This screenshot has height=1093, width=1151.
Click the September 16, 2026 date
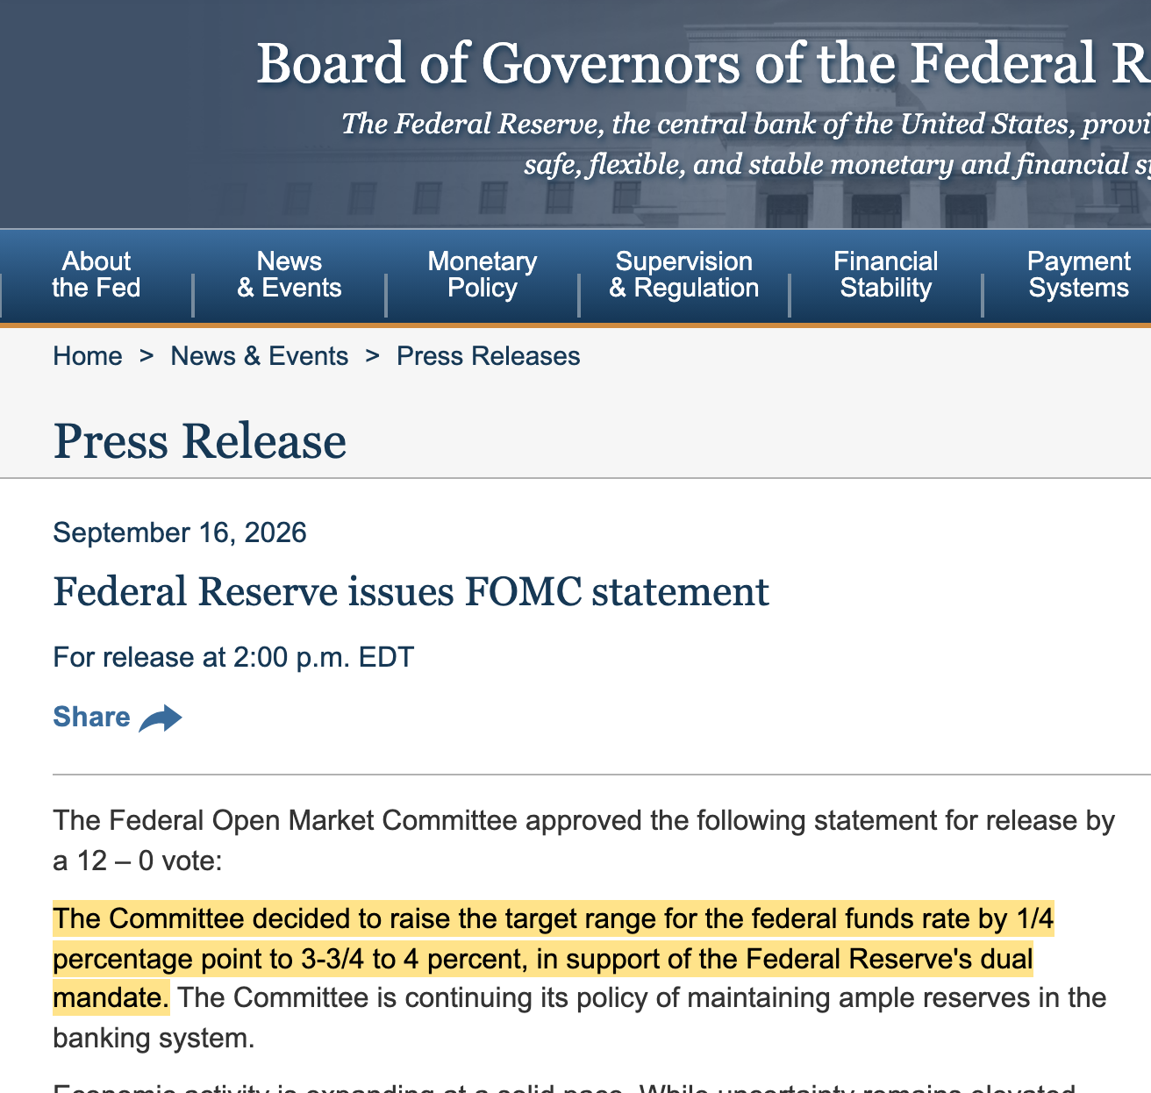point(180,533)
